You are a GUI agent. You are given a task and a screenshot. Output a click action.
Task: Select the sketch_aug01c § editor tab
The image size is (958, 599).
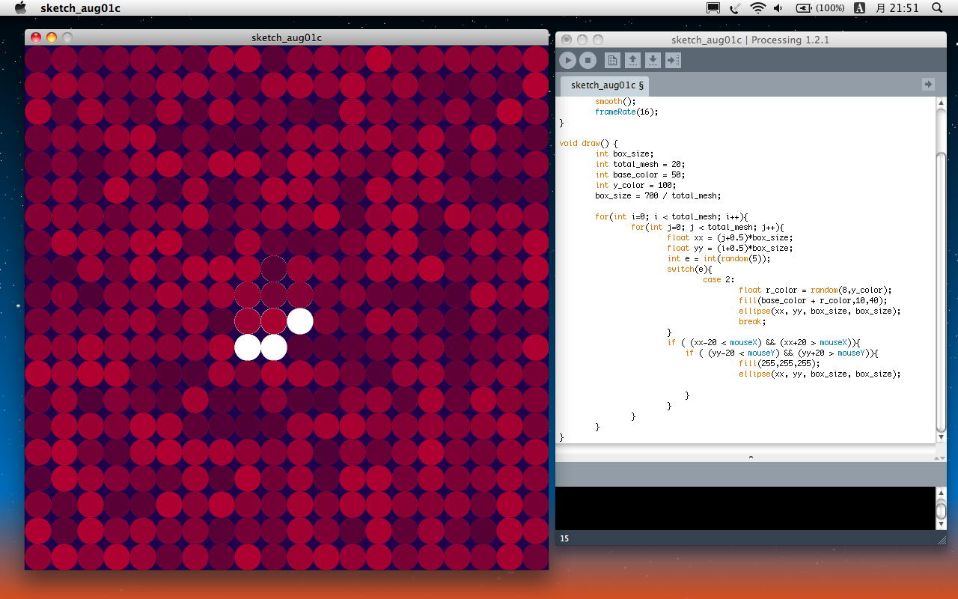606,85
